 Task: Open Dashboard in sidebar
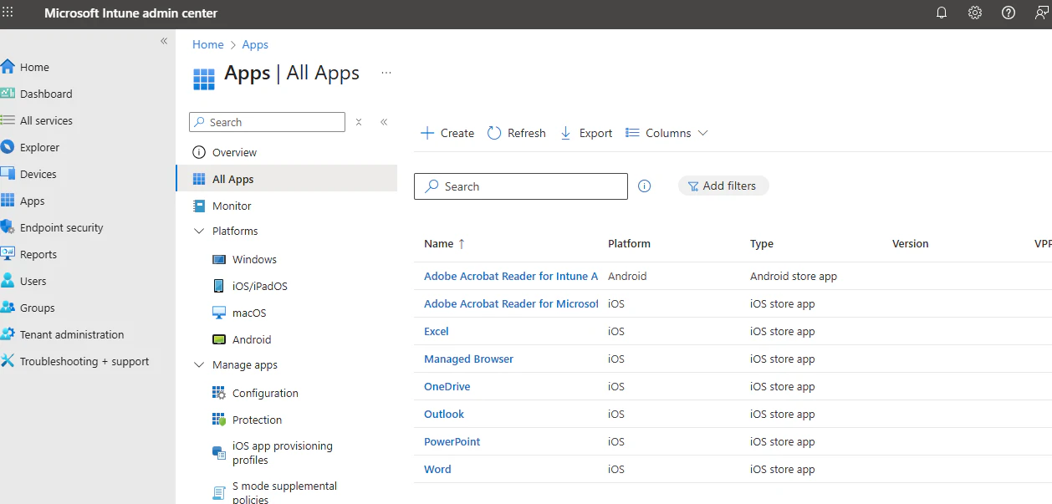46,94
